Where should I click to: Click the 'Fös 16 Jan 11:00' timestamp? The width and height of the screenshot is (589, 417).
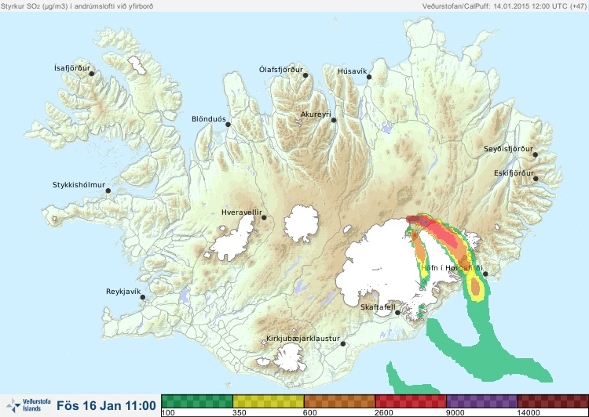tap(106, 405)
